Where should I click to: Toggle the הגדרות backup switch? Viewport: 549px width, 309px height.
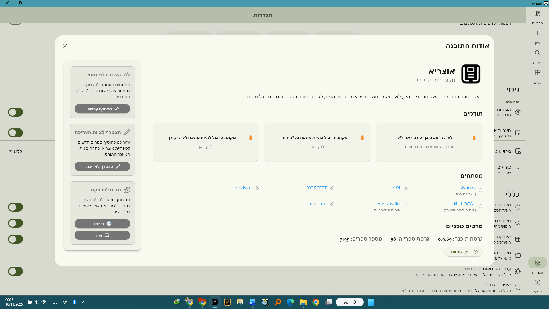tap(15, 112)
